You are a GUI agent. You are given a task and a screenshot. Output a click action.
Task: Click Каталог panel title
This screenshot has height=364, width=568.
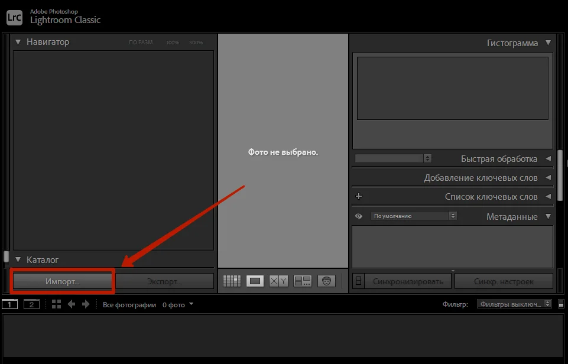coord(43,259)
